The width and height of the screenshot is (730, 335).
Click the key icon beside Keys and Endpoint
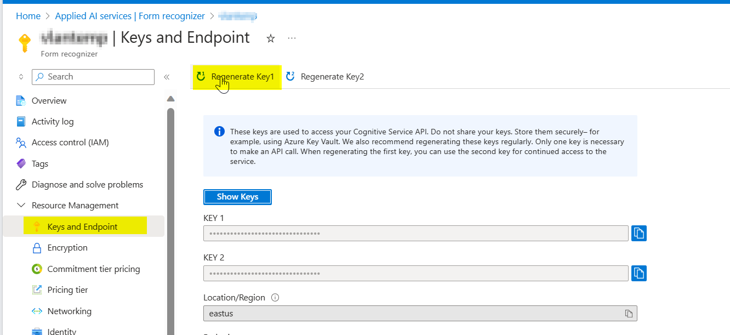coord(37,226)
